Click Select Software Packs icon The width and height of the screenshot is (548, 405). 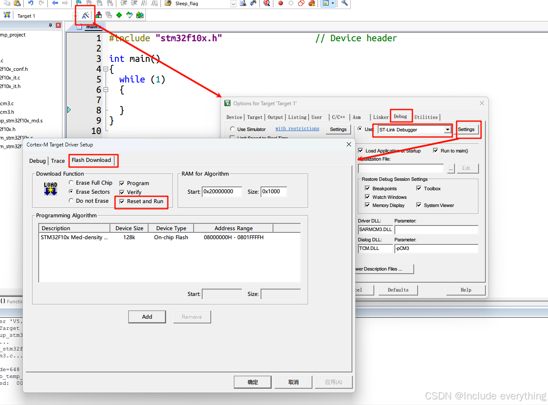(129, 15)
